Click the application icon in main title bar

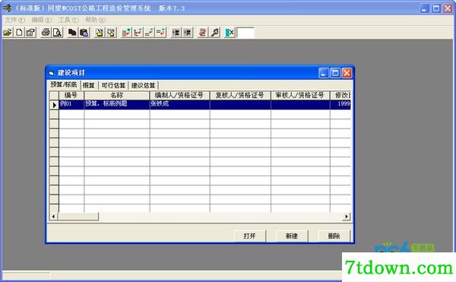(7, 8)
